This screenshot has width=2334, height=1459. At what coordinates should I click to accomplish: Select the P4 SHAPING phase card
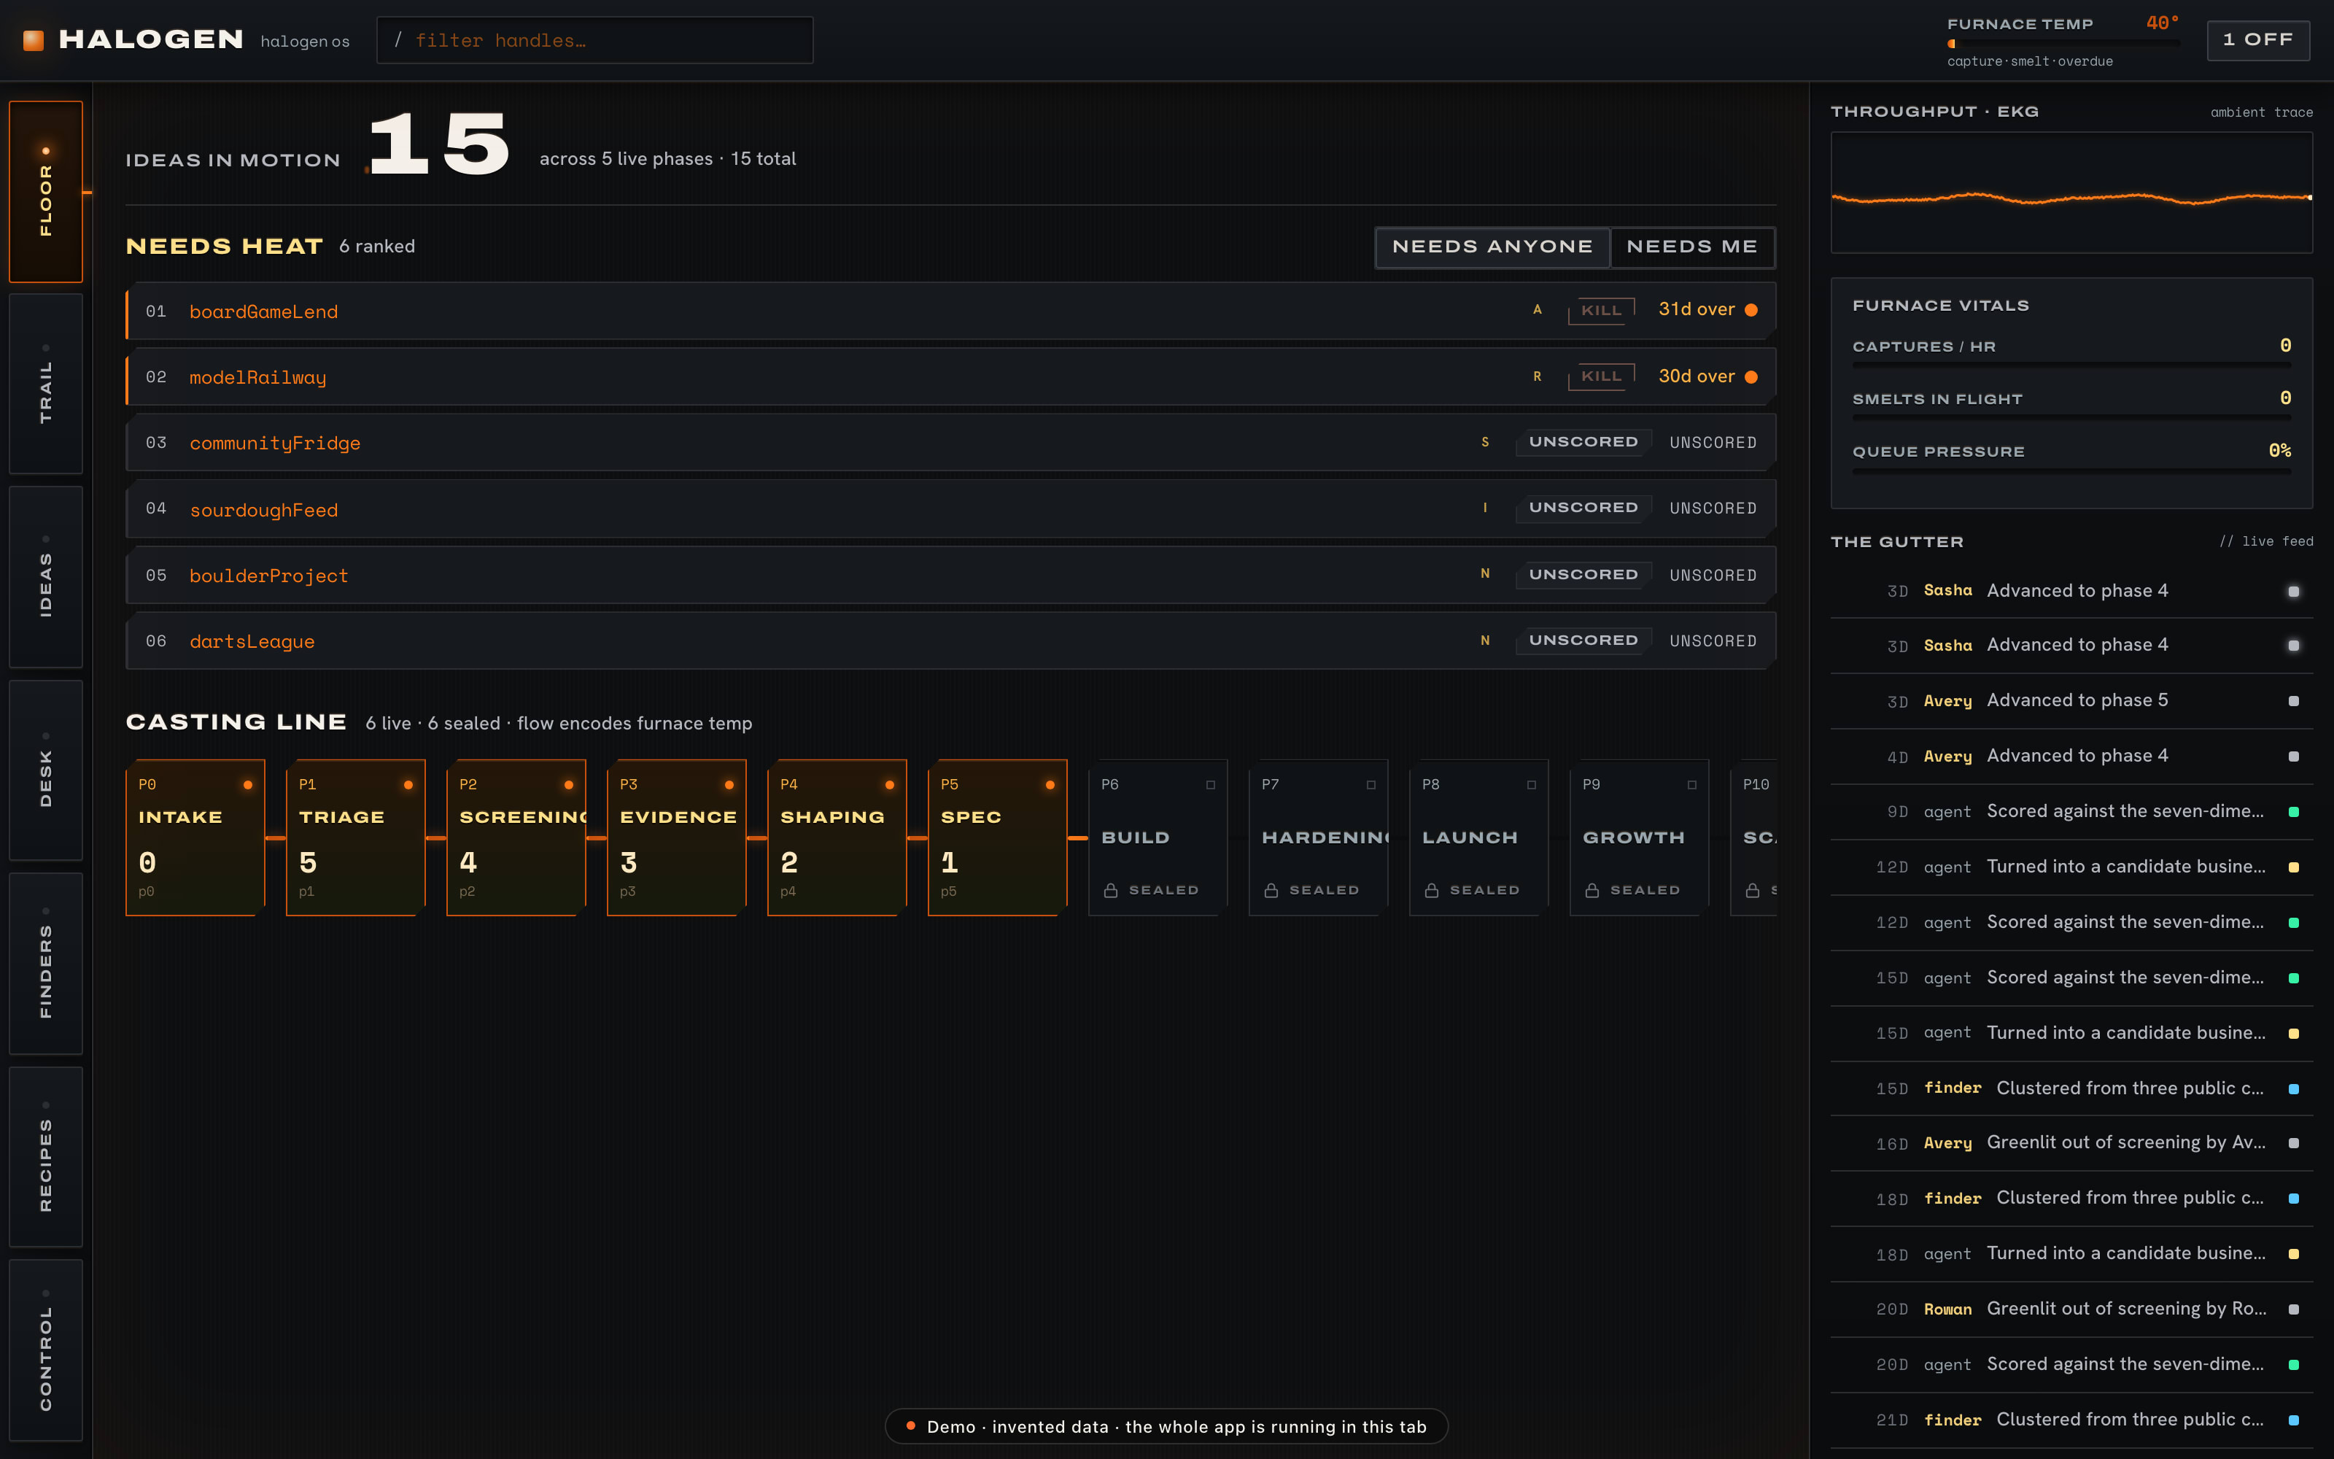pos(837,837)
